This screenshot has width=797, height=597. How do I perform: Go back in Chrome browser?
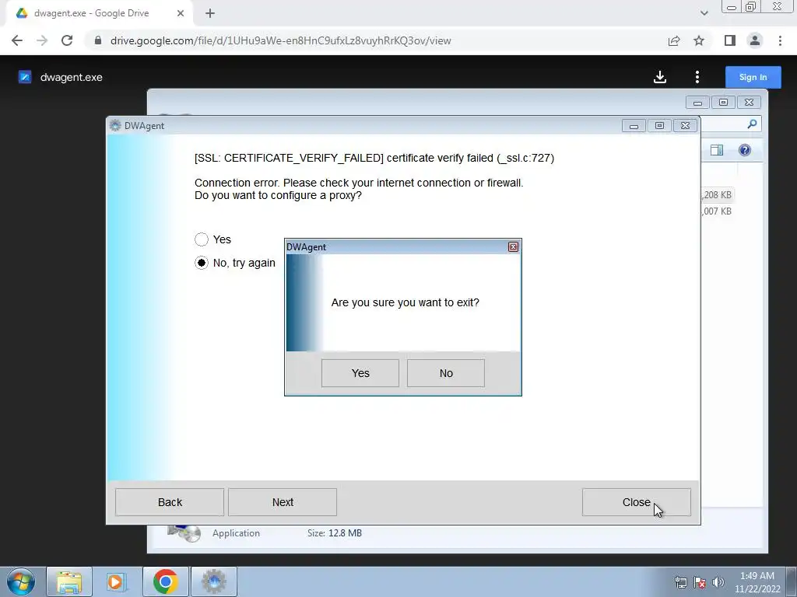pos(17,40)
